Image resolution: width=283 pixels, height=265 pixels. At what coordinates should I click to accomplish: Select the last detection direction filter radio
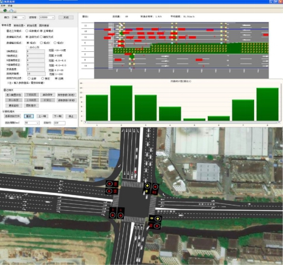click(x=56, y=78)
